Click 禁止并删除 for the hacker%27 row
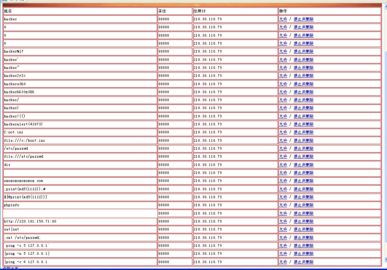 (x=304, y=51)
